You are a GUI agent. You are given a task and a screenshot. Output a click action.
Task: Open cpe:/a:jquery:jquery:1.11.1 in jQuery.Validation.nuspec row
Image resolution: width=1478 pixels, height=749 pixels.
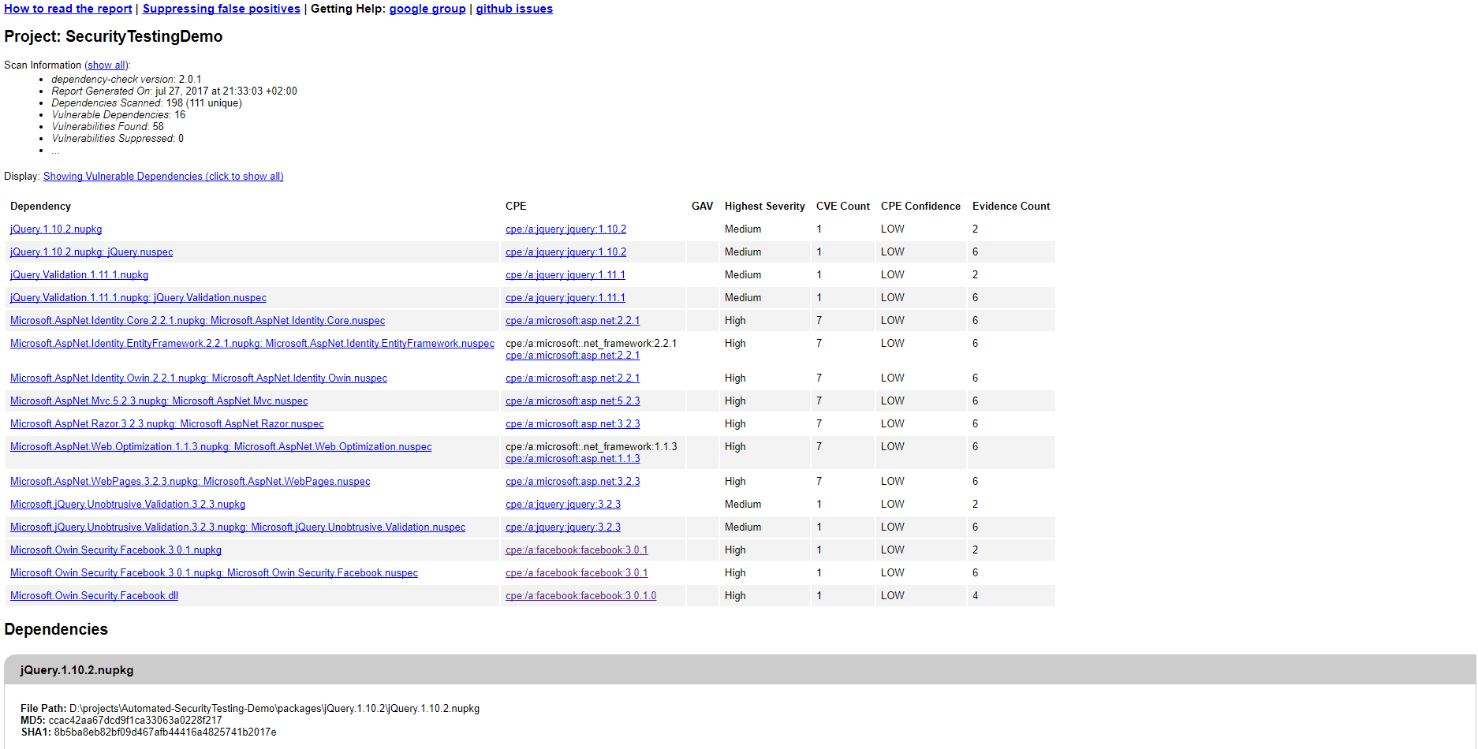coord(565,298)
